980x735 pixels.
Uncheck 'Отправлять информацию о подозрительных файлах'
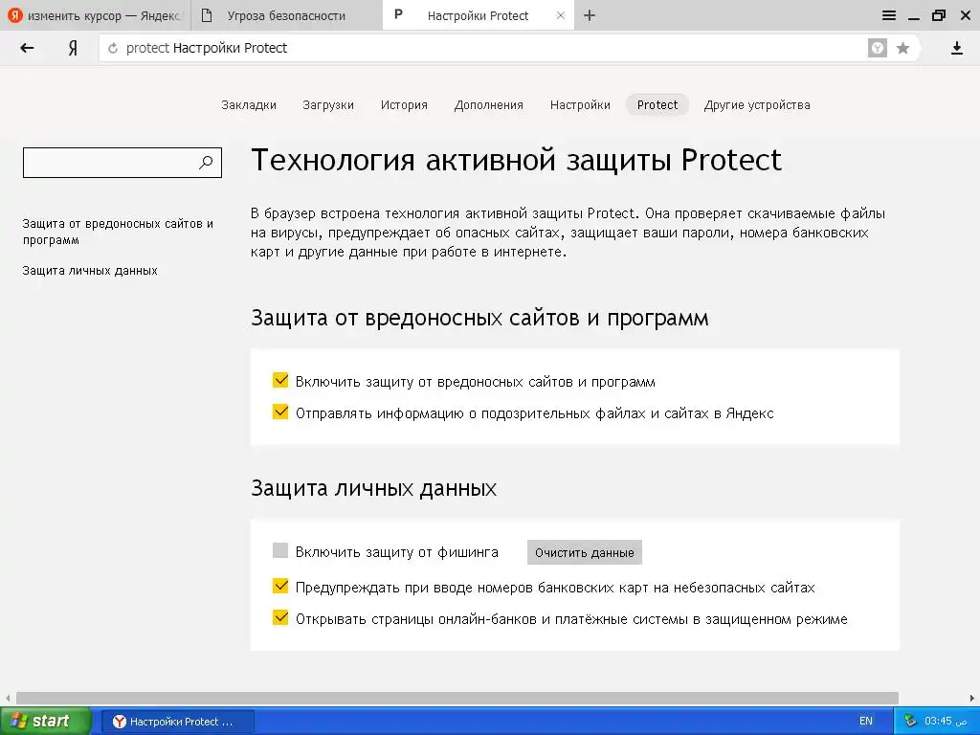pyautogui.click(x=280, y=412)
